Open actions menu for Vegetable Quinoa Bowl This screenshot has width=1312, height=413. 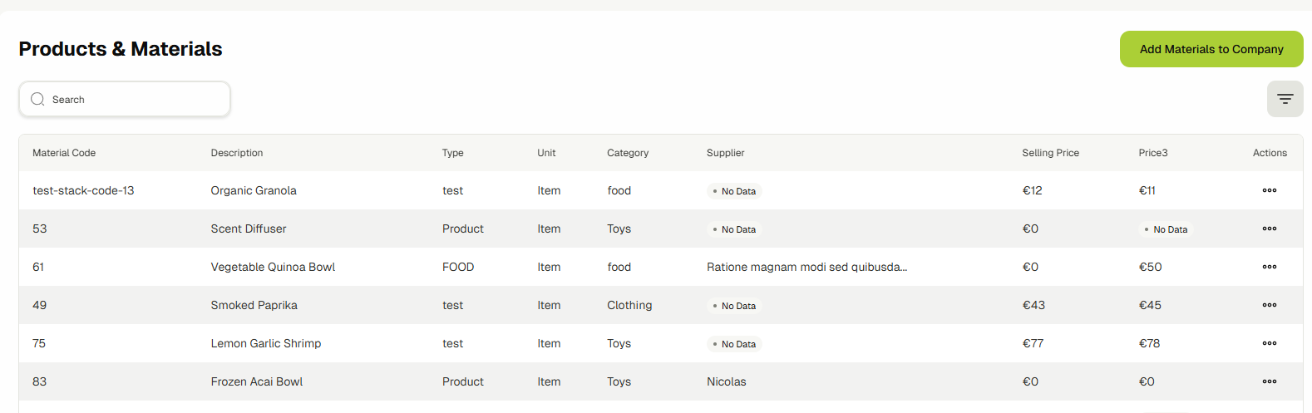click(x=1269, y=267)
